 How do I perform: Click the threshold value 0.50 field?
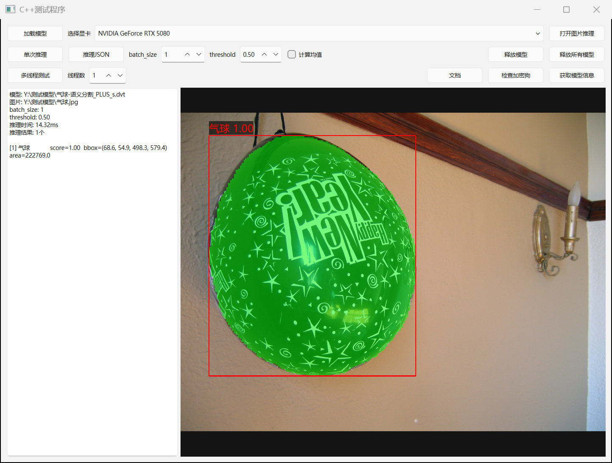249,55
